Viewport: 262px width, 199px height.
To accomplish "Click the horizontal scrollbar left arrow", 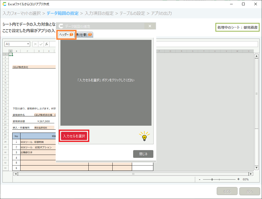I will pyautogui.click(x=15, y=174).
